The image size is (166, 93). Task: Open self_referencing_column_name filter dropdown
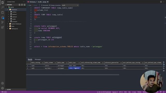click(103, 63)
